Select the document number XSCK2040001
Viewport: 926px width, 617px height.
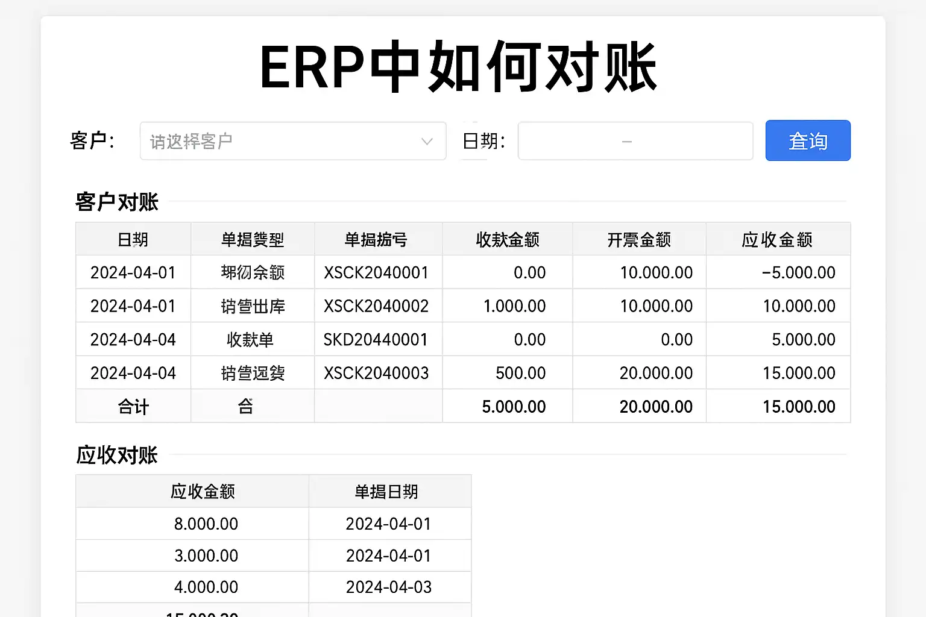(376, 272)
